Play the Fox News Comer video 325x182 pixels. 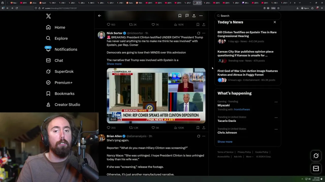pos(156,96)
